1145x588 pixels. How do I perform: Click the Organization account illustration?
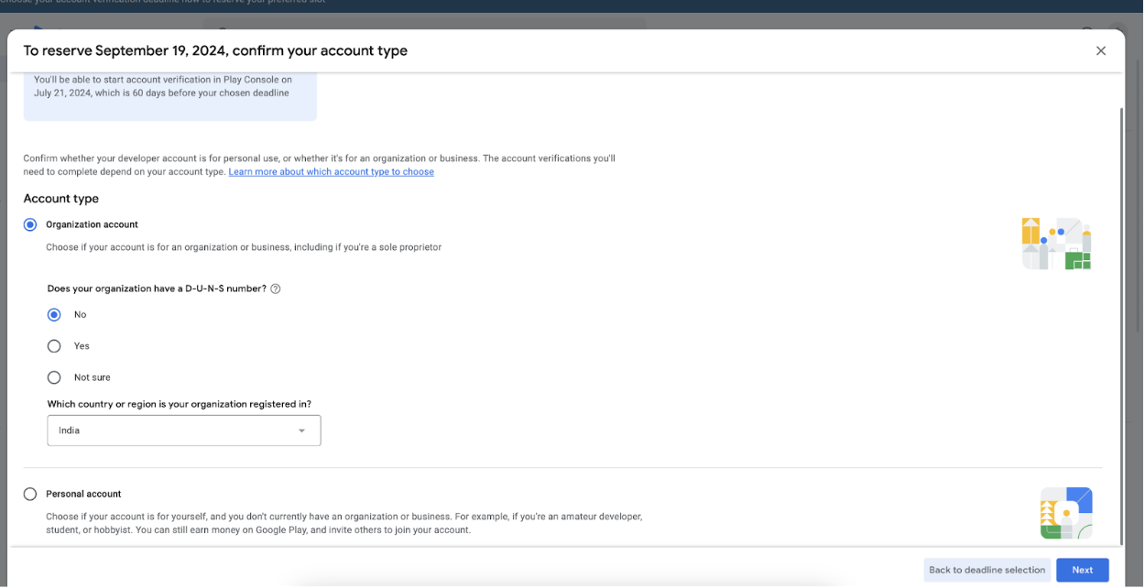[x=1056, y=244]
